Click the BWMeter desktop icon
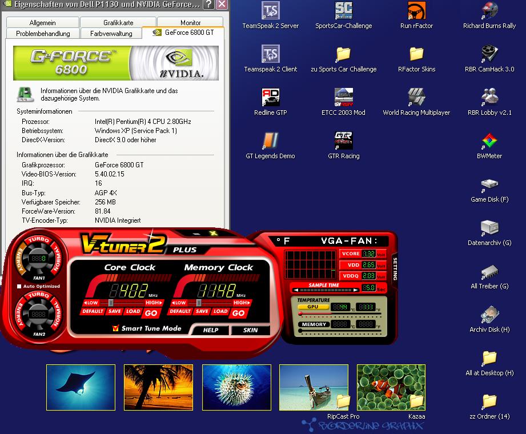Image resolution: width=526 pixels, height=434 pixels. [489, 140]
